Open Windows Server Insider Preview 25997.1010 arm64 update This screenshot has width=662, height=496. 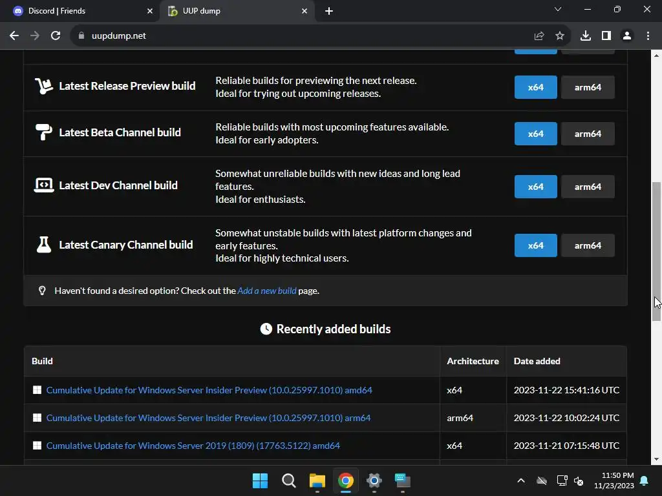tap(208, 418)
